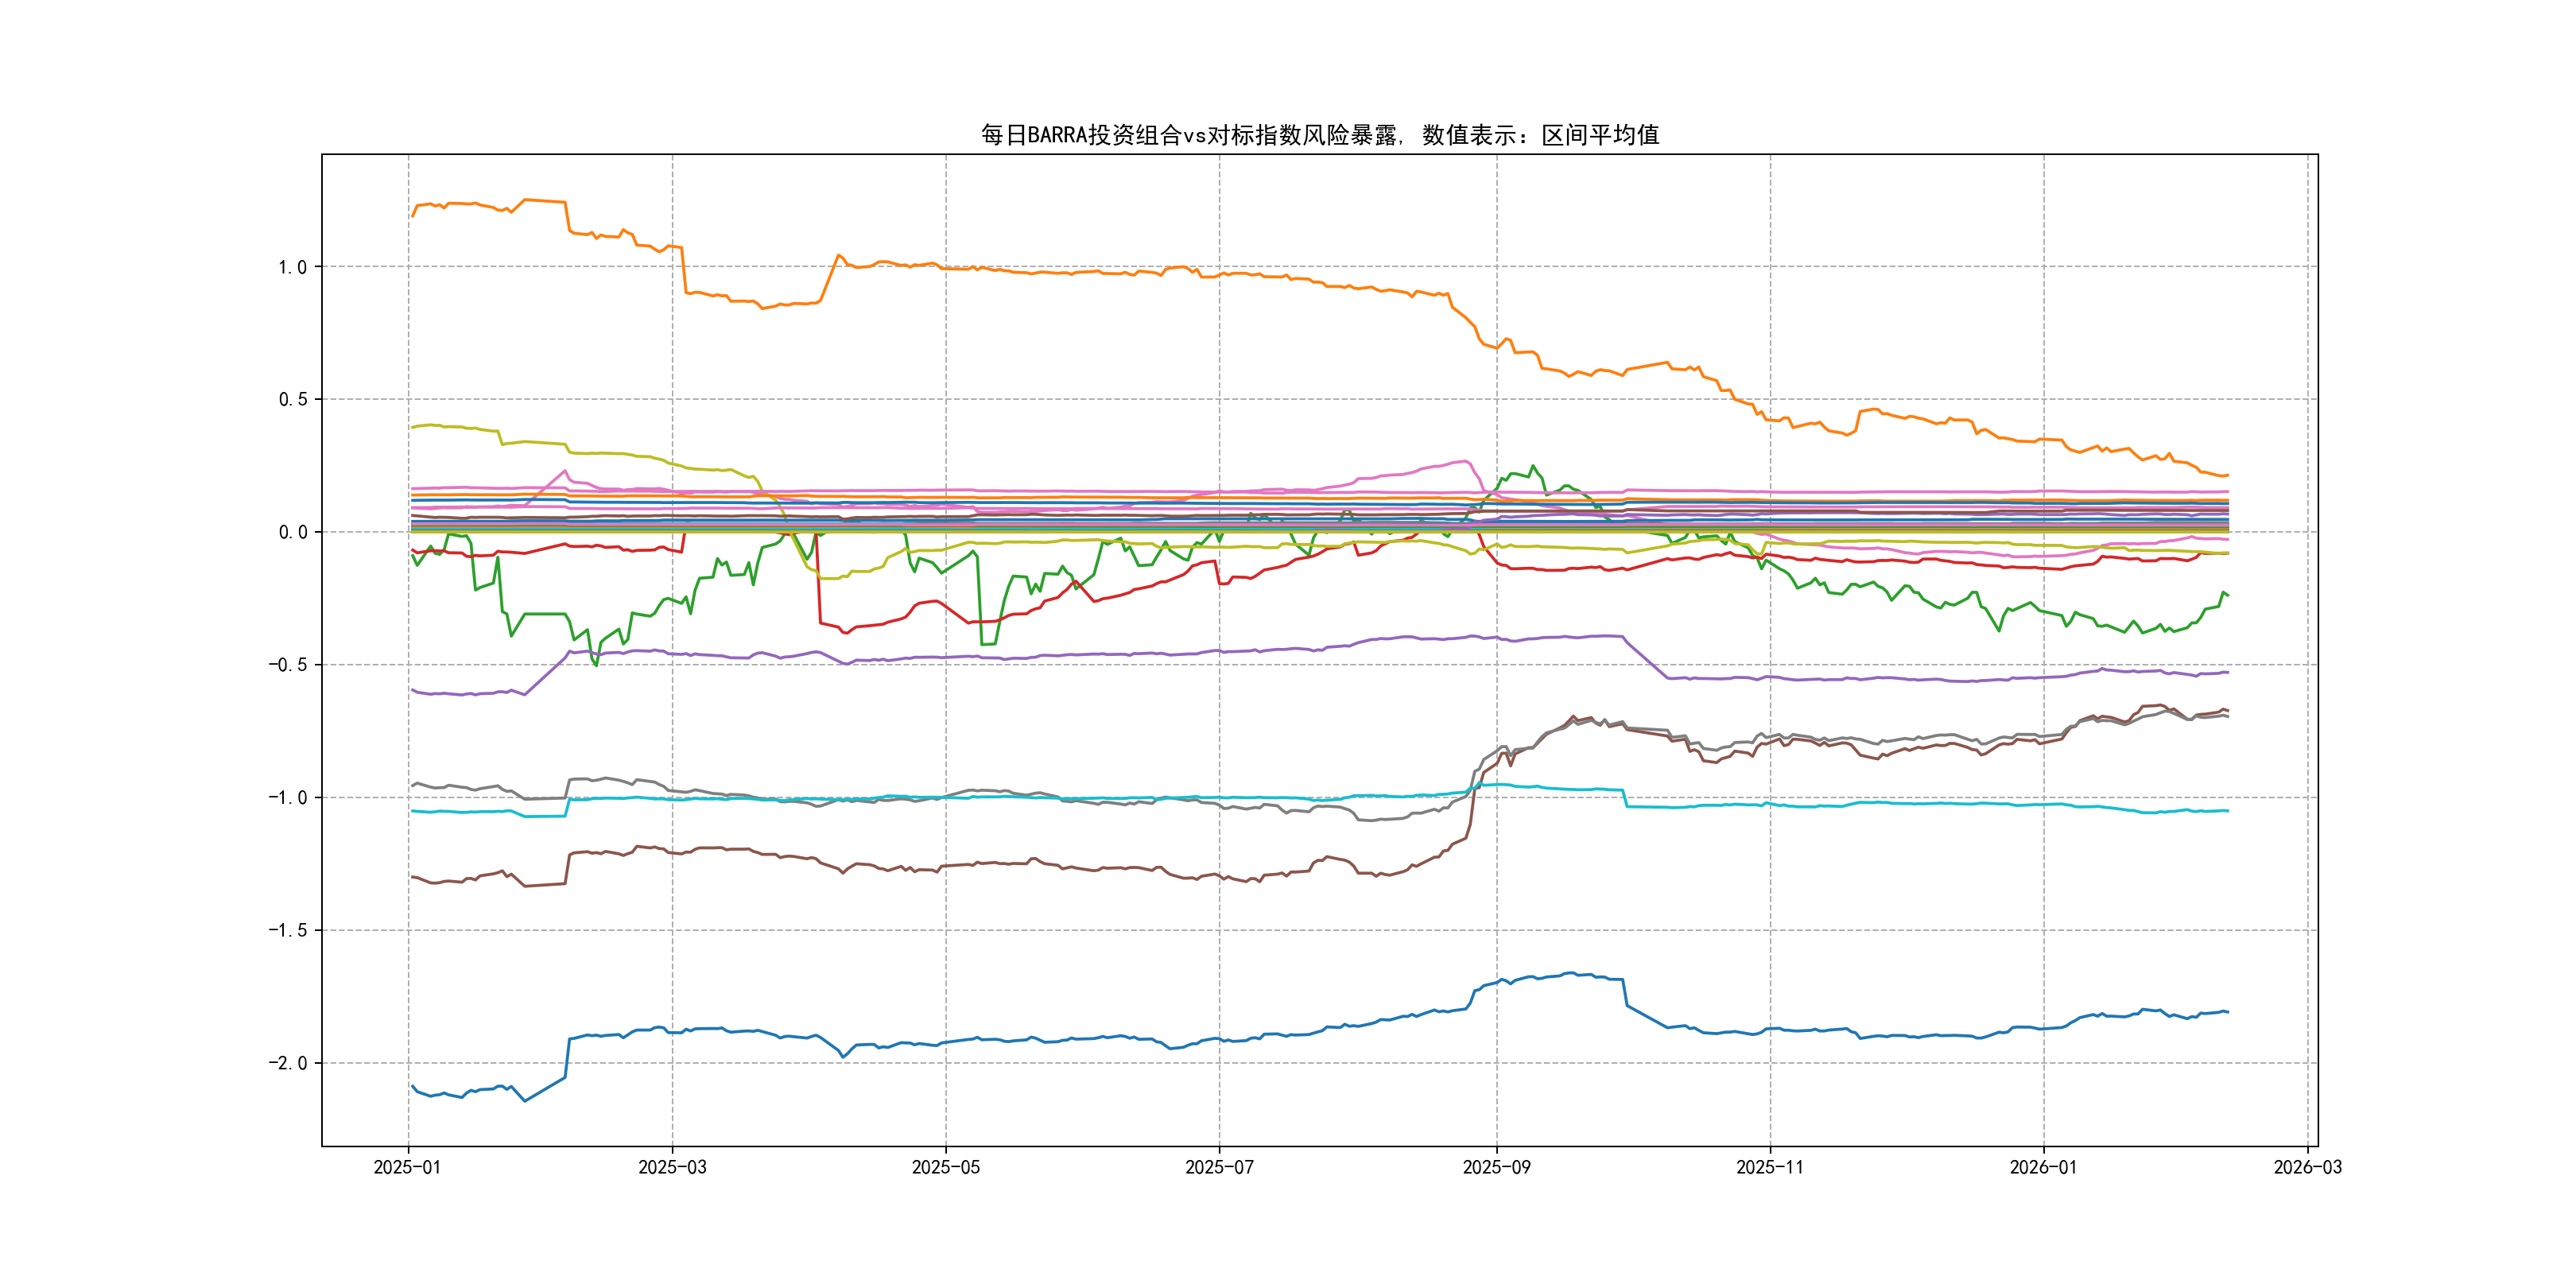Select the -1.5 y-axis tick label
Screen dimensions: 2576x1288
(x=287, y=930)
